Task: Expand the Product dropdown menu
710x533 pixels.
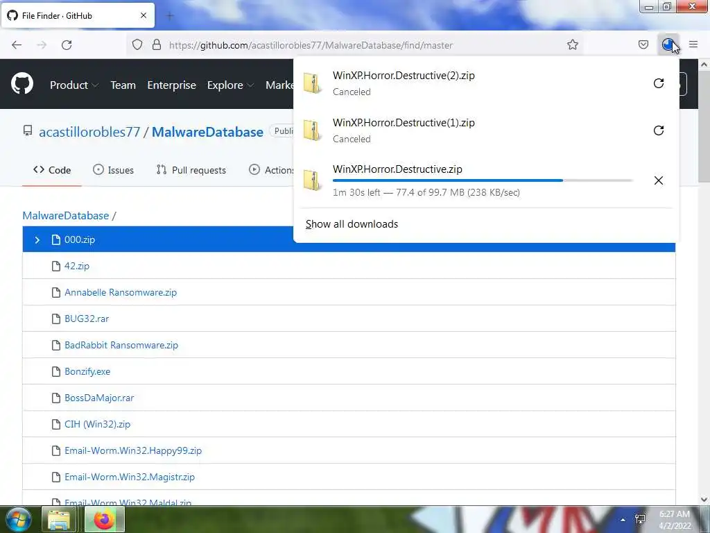Action: pyautogui.click(x=74, y=85)
